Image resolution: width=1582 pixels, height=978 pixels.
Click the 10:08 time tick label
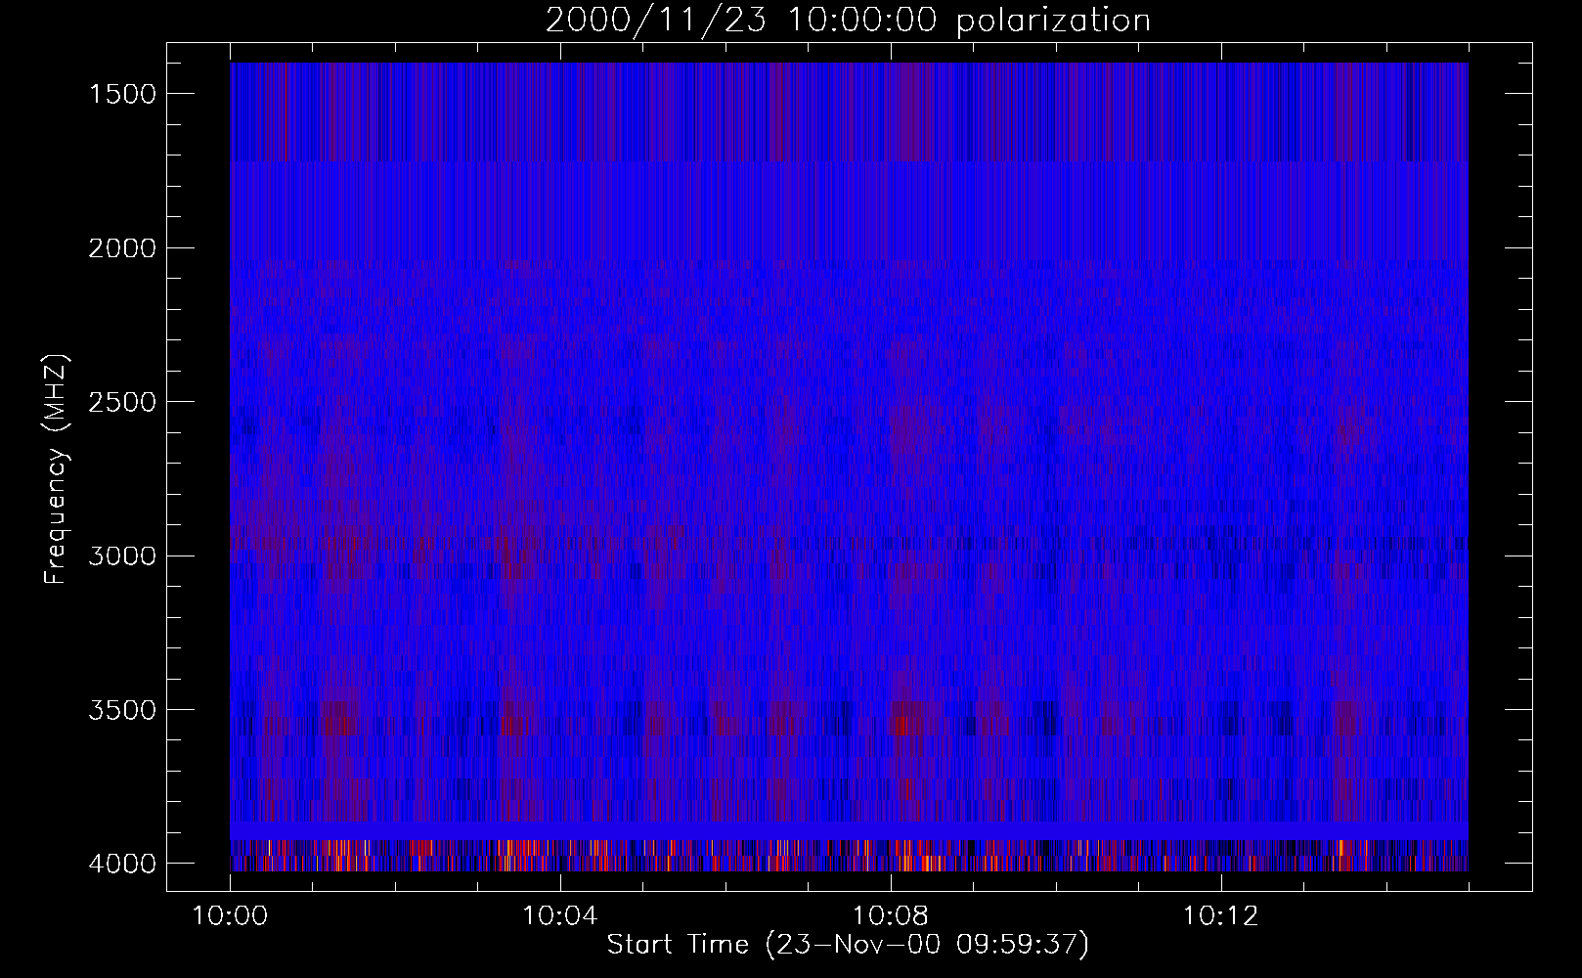(891, 916)
